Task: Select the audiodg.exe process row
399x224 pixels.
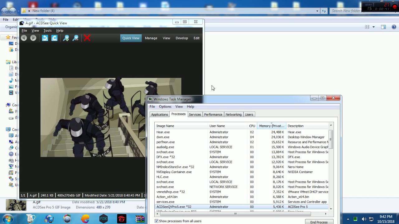Action: point(242,147)
